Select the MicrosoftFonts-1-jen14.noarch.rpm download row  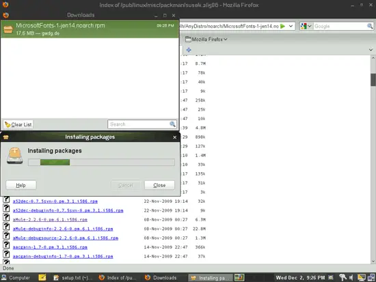tap(90, 29)
